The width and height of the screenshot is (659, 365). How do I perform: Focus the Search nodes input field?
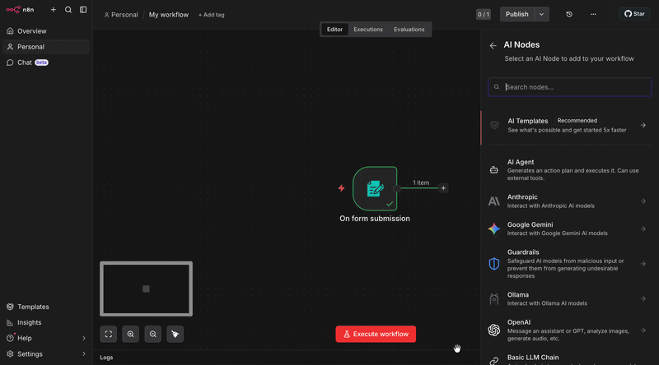tap(570, 87)
